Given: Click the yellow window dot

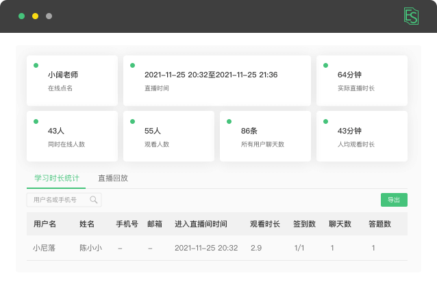Looking at the screenshot, I should pos(35,16).
